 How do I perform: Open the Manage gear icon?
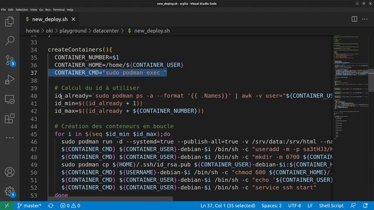10,191
